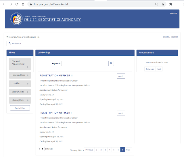The width and height of the screenshot is (184, 157).
Task: Go to job postings page 6
Action: pos(118,150)
